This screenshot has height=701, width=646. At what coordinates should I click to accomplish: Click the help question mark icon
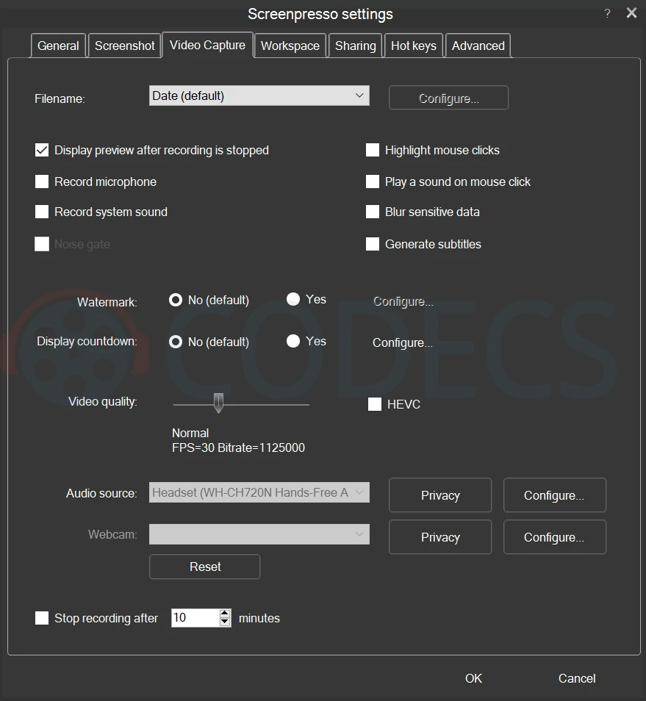coord(607,14)
